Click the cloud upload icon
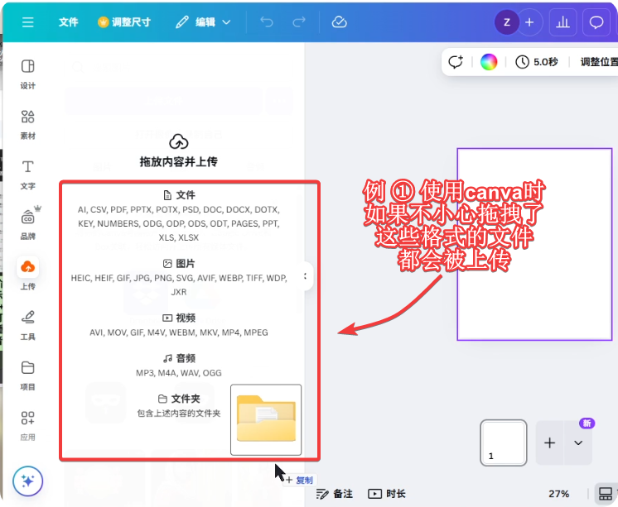This screenshot has width=618, height=507. [x=179, y=141]
